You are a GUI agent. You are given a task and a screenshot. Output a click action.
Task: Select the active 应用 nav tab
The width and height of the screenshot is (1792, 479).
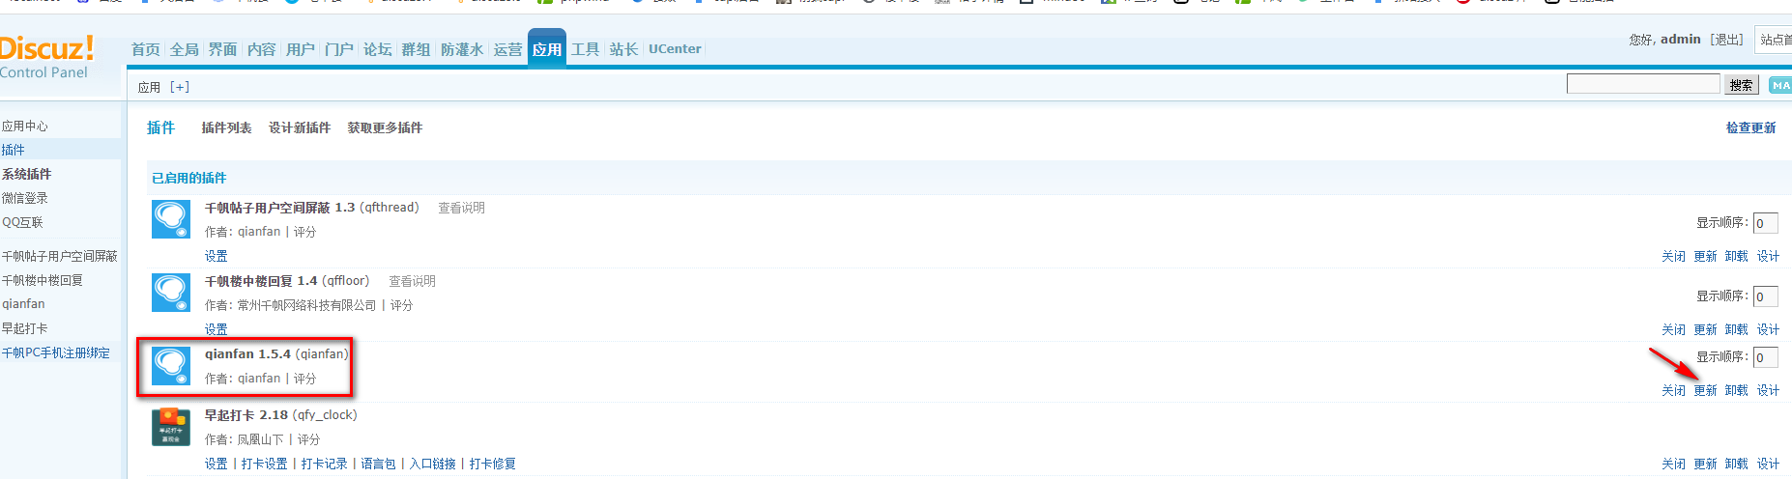point(547,48)
